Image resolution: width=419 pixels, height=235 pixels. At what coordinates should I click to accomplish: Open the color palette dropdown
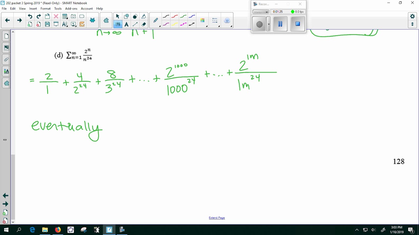pyautogui.click(x=203, y=21)
